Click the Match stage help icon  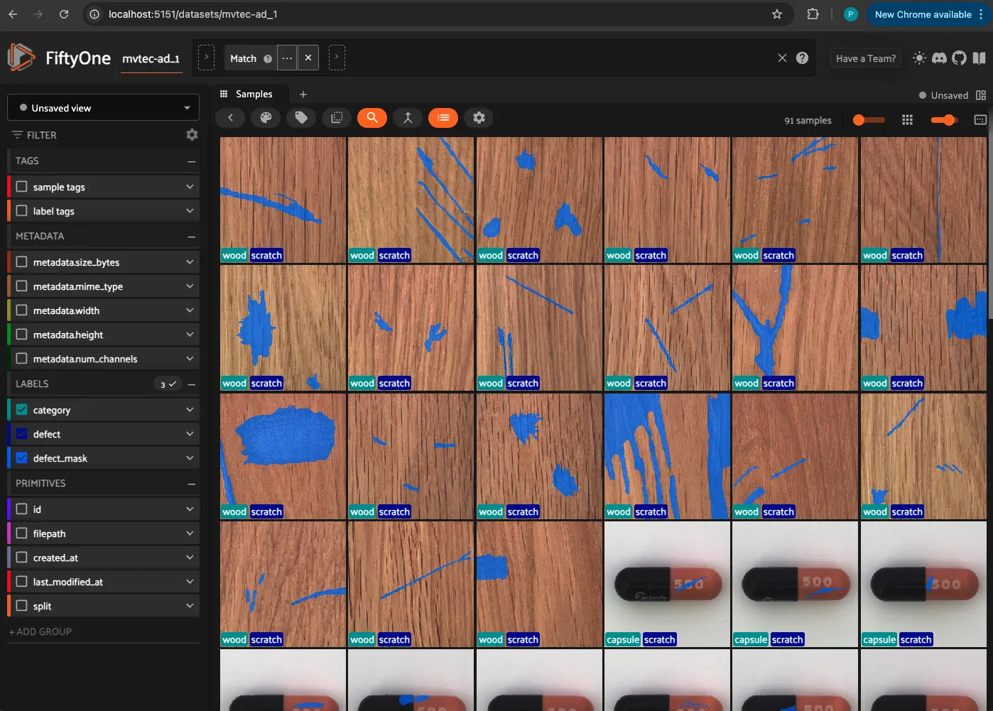pyautogui.click(x=268, y=59)
